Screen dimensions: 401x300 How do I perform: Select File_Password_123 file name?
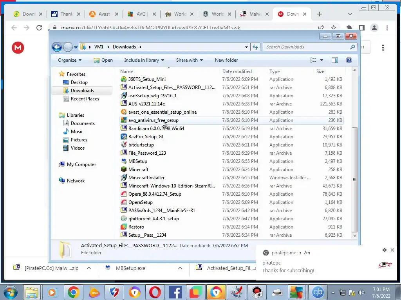tap(147, 153)
